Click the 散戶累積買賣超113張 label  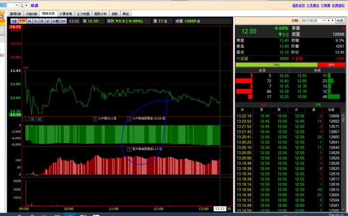click(147, 149)
